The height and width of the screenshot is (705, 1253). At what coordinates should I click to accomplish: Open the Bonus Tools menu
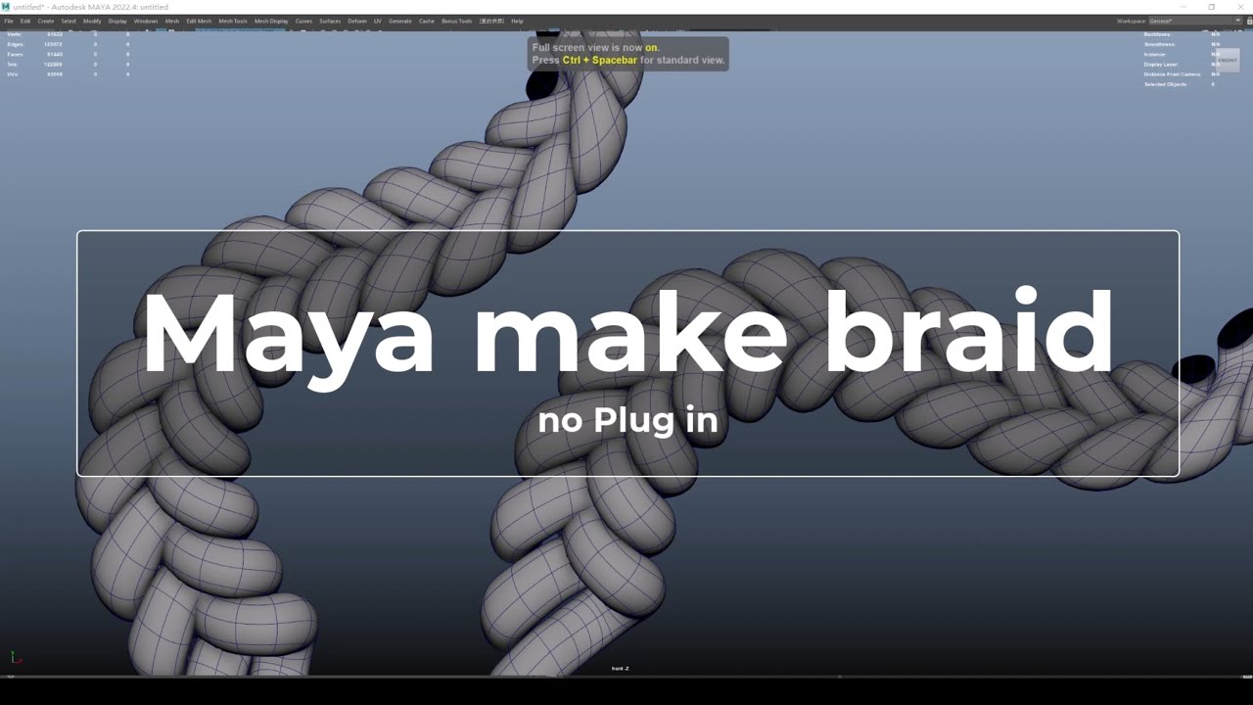coord(457,21)
